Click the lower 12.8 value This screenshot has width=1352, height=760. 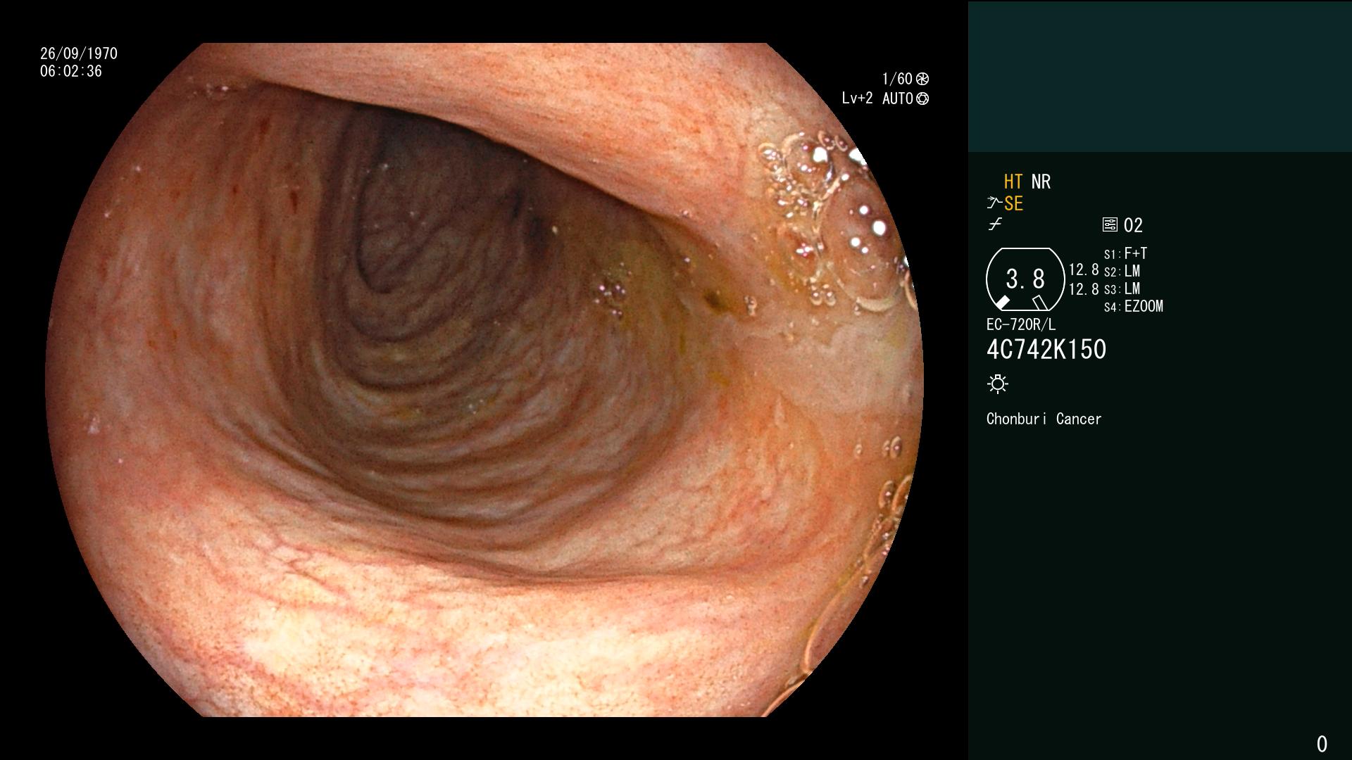pos(1084,289)
